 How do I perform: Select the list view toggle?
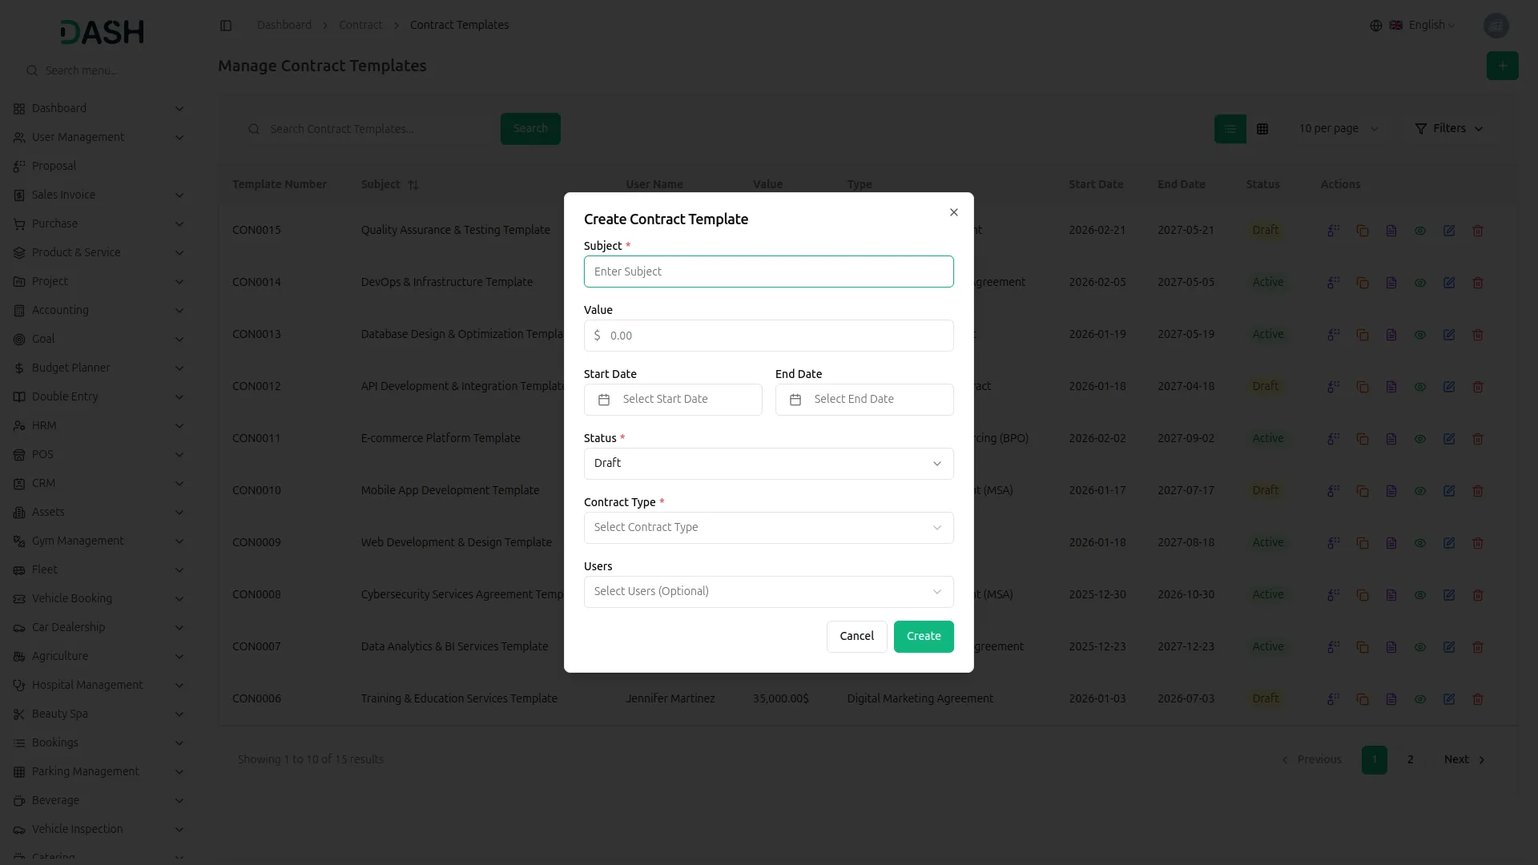tap(1230, 128)
